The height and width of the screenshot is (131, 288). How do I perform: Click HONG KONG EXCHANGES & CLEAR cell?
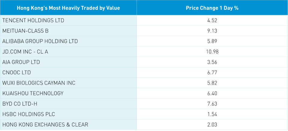coord(45,124)
